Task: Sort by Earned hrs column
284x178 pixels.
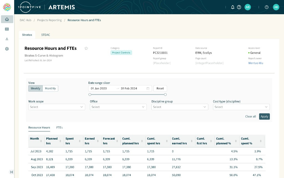Action: (x=98, y=141)
